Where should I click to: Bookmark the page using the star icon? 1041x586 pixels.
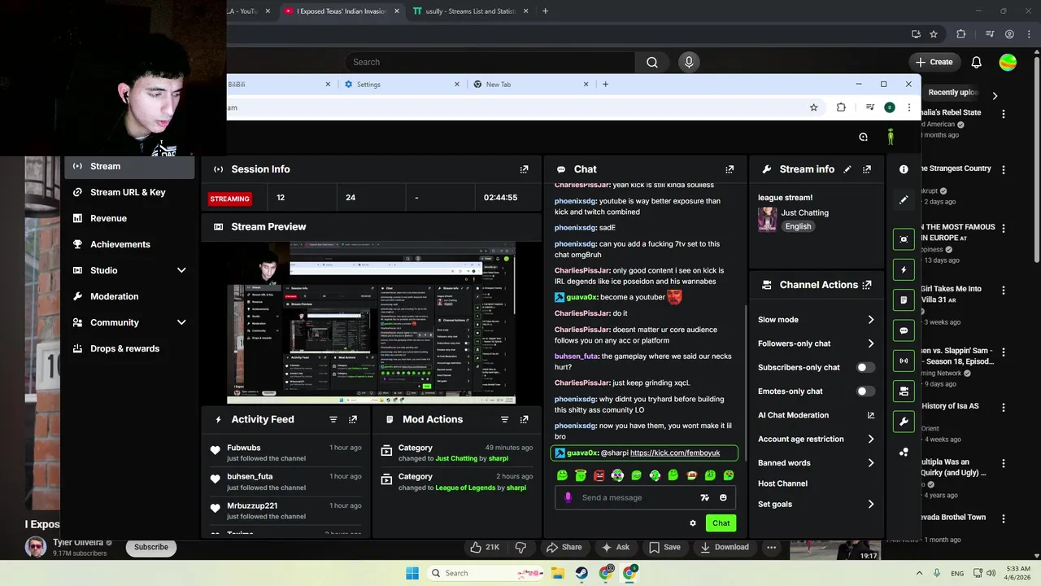coord(813,107)
